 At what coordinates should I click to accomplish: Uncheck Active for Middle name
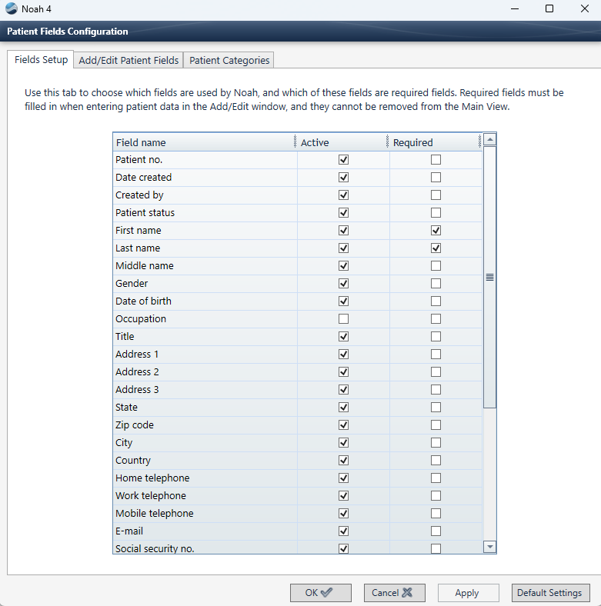tap(343, 266)
